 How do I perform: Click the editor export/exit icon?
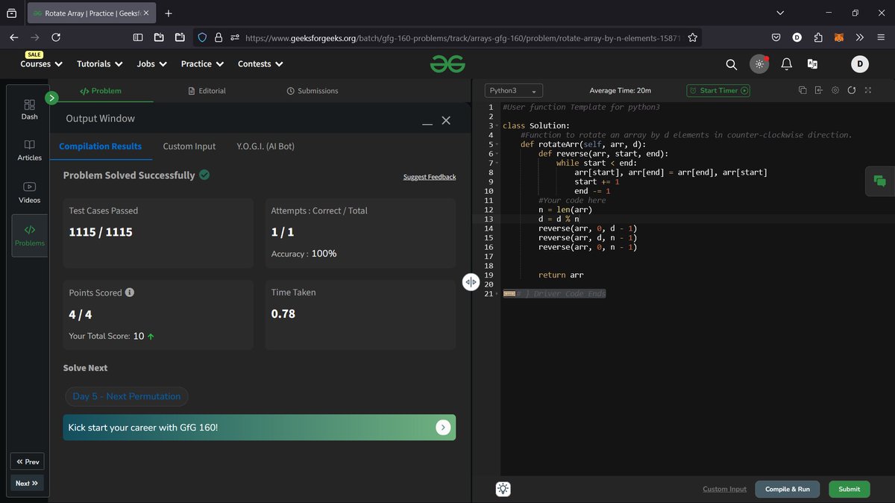(x=818, y=90)
